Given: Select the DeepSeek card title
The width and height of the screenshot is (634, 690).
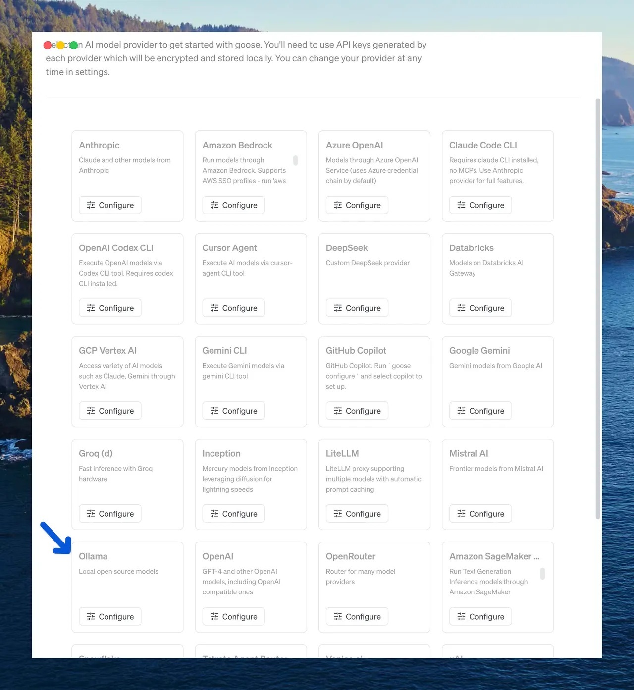Looking at the screenshot, I should [347, 248].
